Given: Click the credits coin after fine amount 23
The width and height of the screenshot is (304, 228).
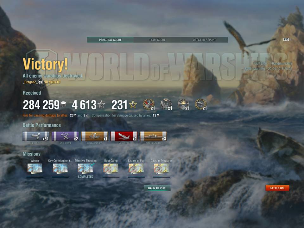Looking at the screenshot, I should coord(75,115).
